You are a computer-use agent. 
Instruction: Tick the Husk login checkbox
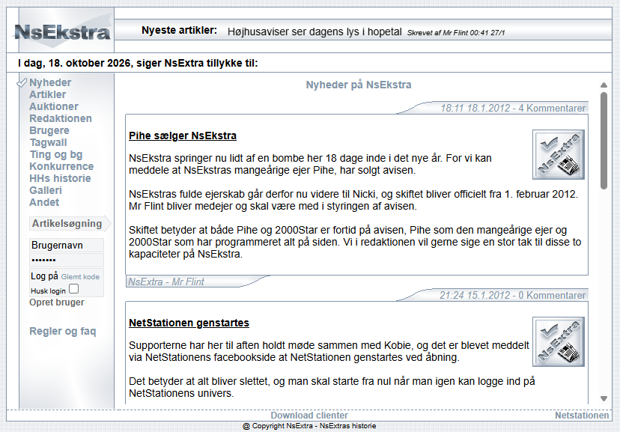tap(73, 289)
